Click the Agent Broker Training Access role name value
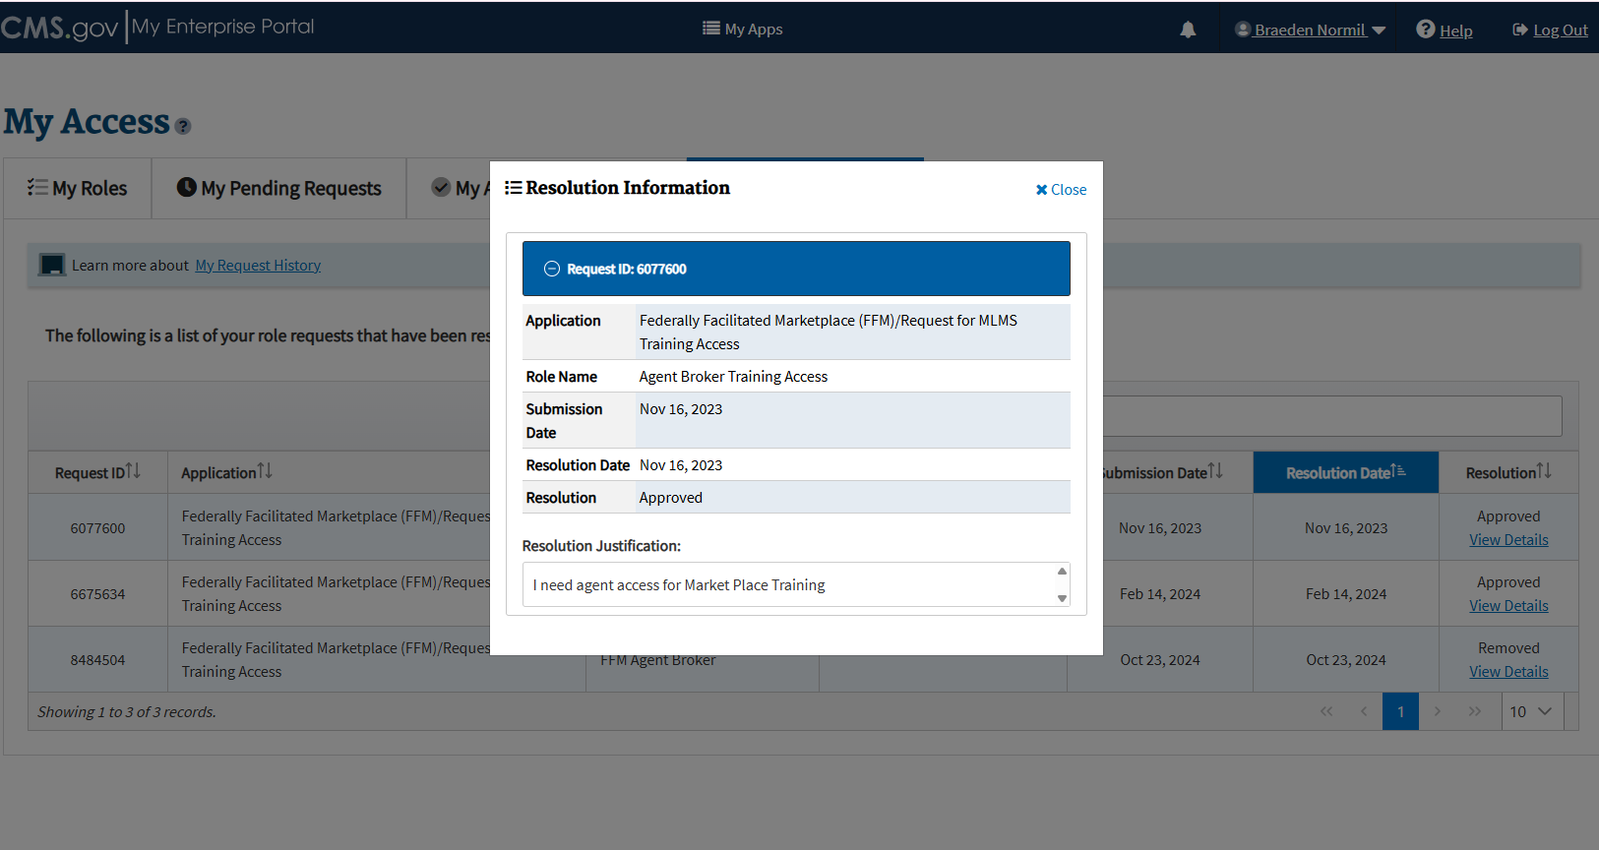This screenshot has width=1599, height=850. pos(733,377)
